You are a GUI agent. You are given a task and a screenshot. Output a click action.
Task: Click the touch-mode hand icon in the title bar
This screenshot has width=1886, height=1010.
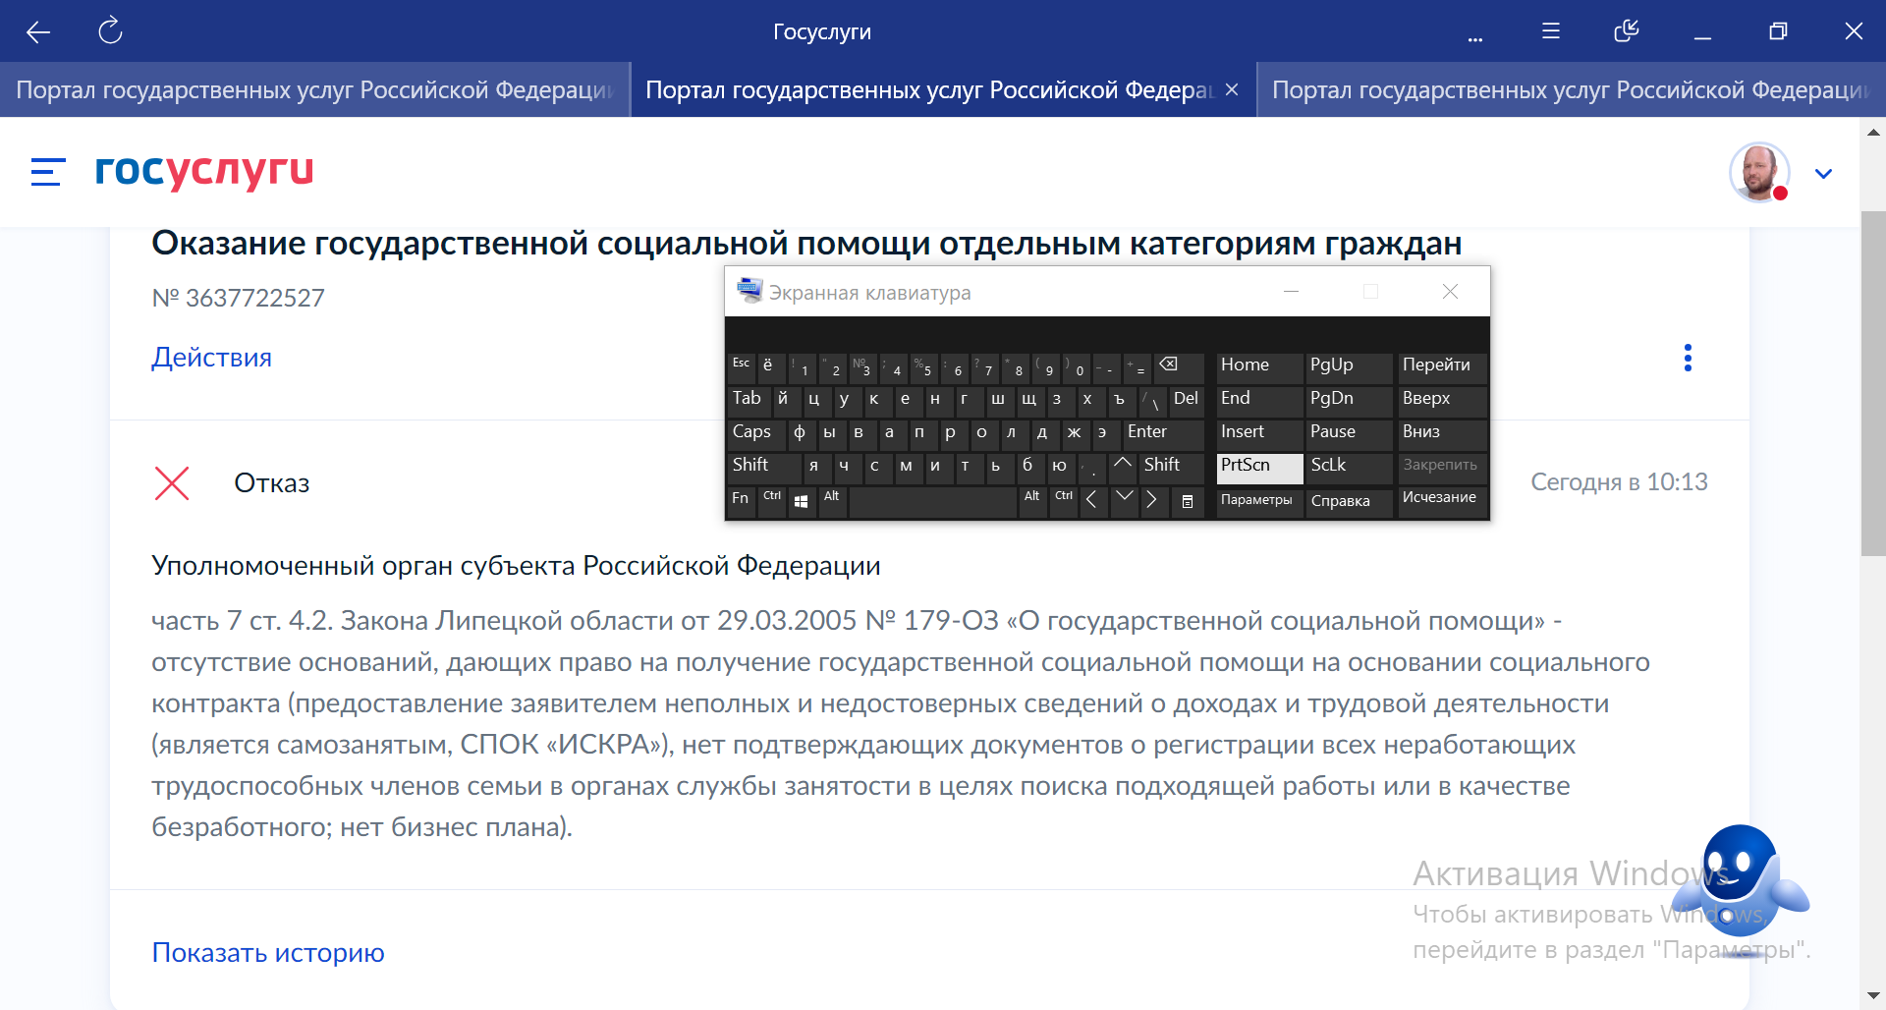(x=1627, y=30)
